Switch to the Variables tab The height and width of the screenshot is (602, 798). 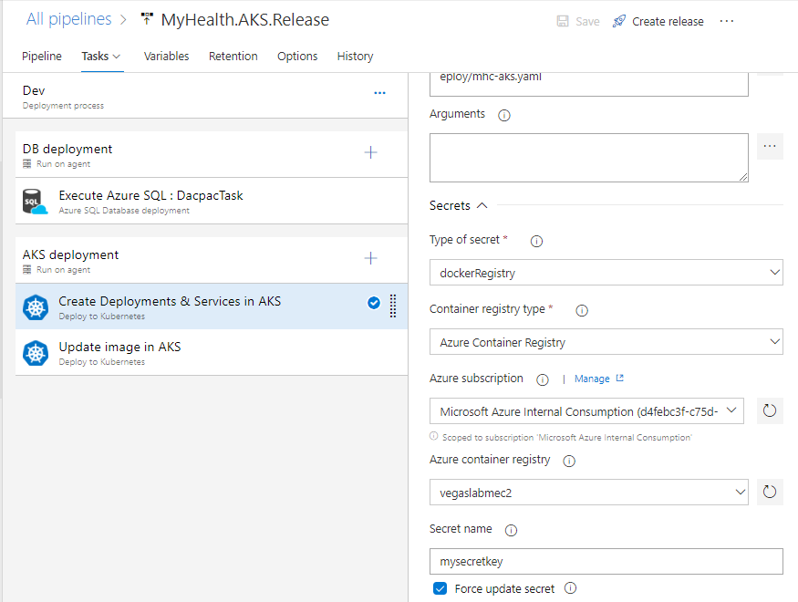[x=166, y=56]
